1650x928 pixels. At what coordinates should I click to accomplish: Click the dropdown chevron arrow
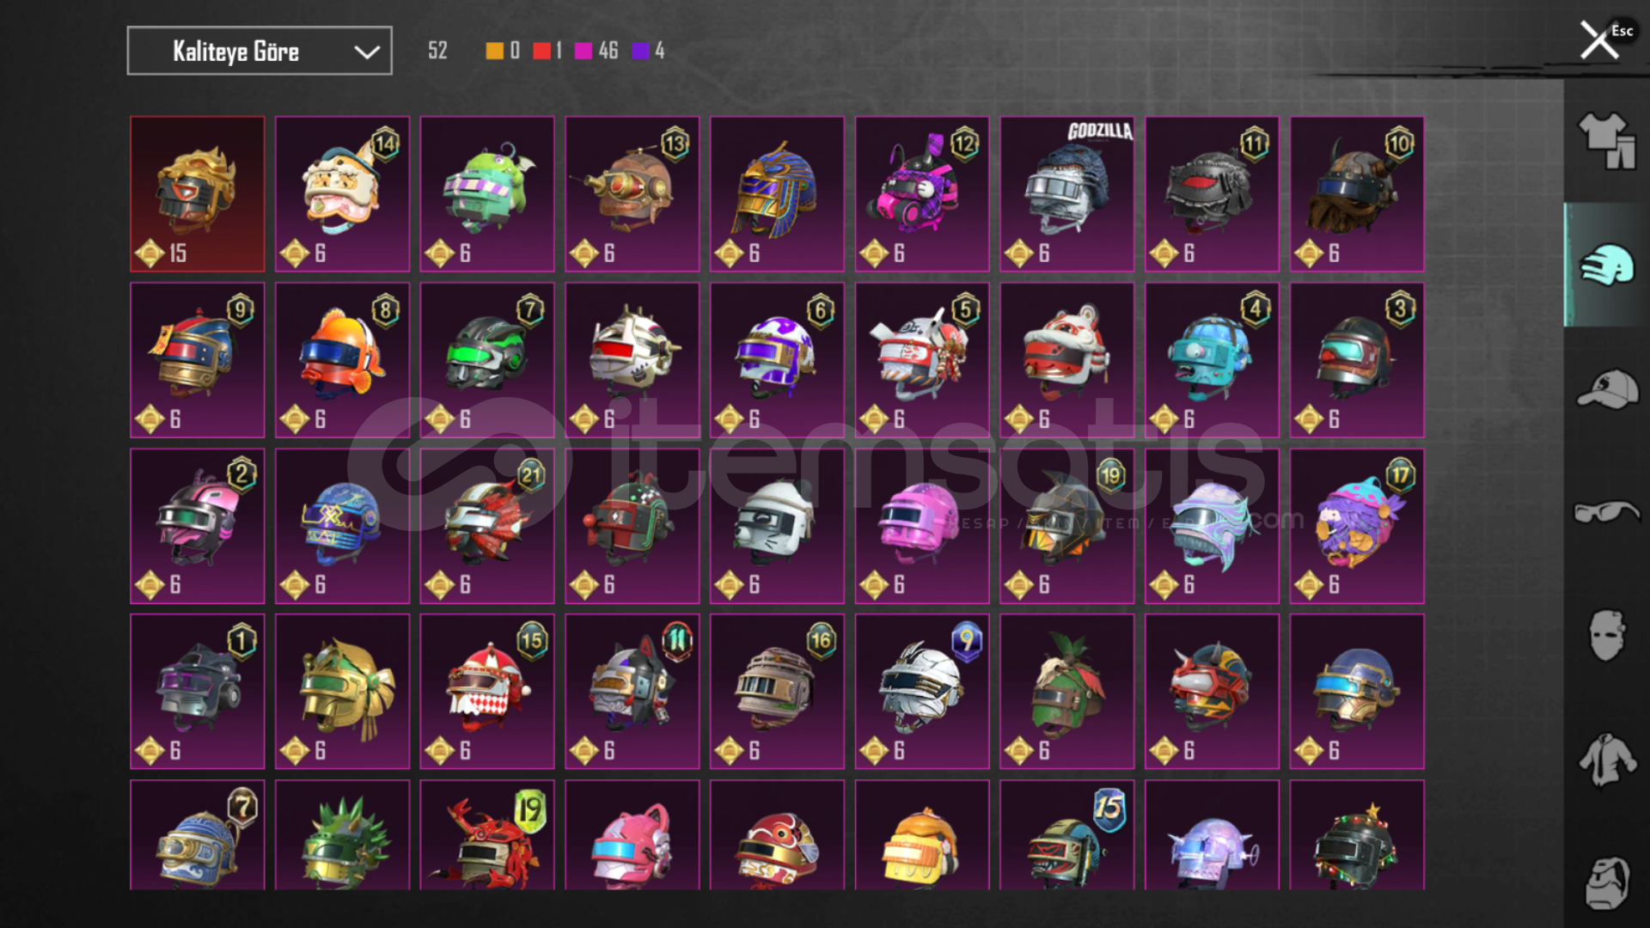pos(367,52)
